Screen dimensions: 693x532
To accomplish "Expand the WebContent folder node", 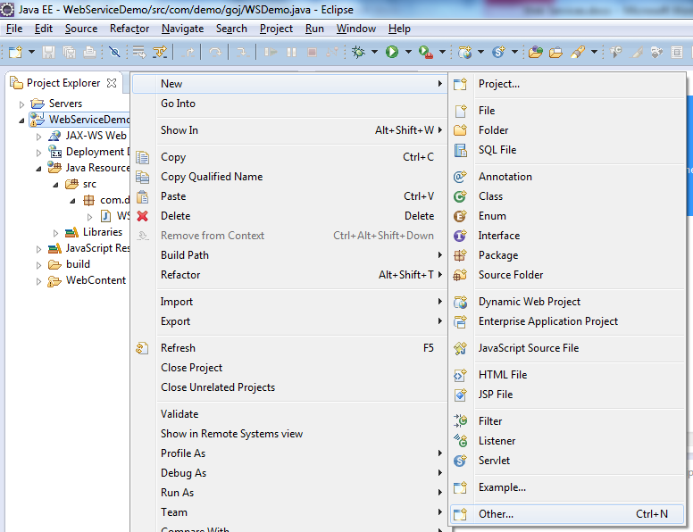I will click(x=38, y=281).
